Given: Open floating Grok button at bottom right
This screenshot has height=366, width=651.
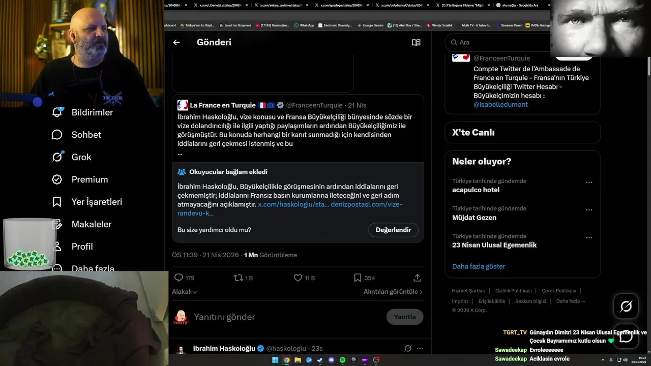Looking at the screenshot, I should click(626, 306).
